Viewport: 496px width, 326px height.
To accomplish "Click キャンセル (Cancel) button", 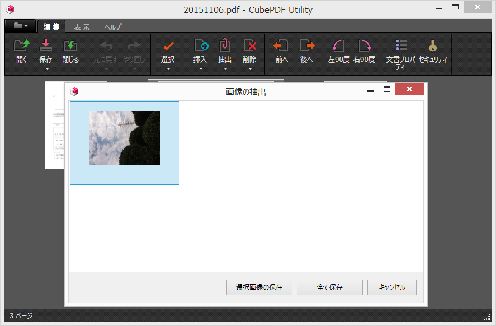I will [x=392, y=287].
